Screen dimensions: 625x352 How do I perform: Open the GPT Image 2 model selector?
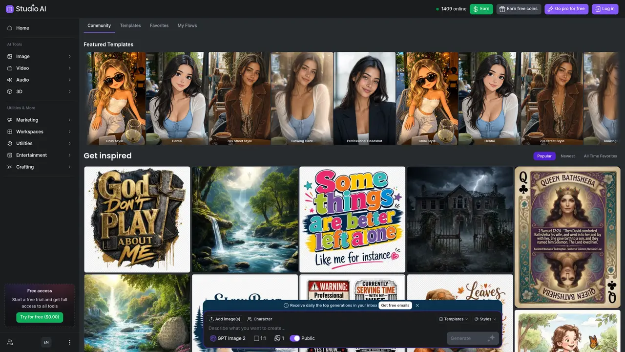(x=228, y=338)
